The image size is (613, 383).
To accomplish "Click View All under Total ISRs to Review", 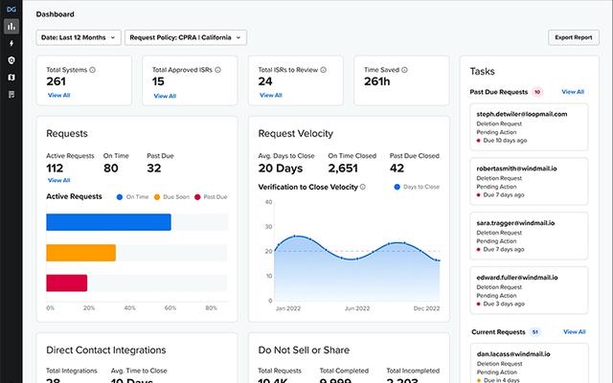I will (270, 95).
